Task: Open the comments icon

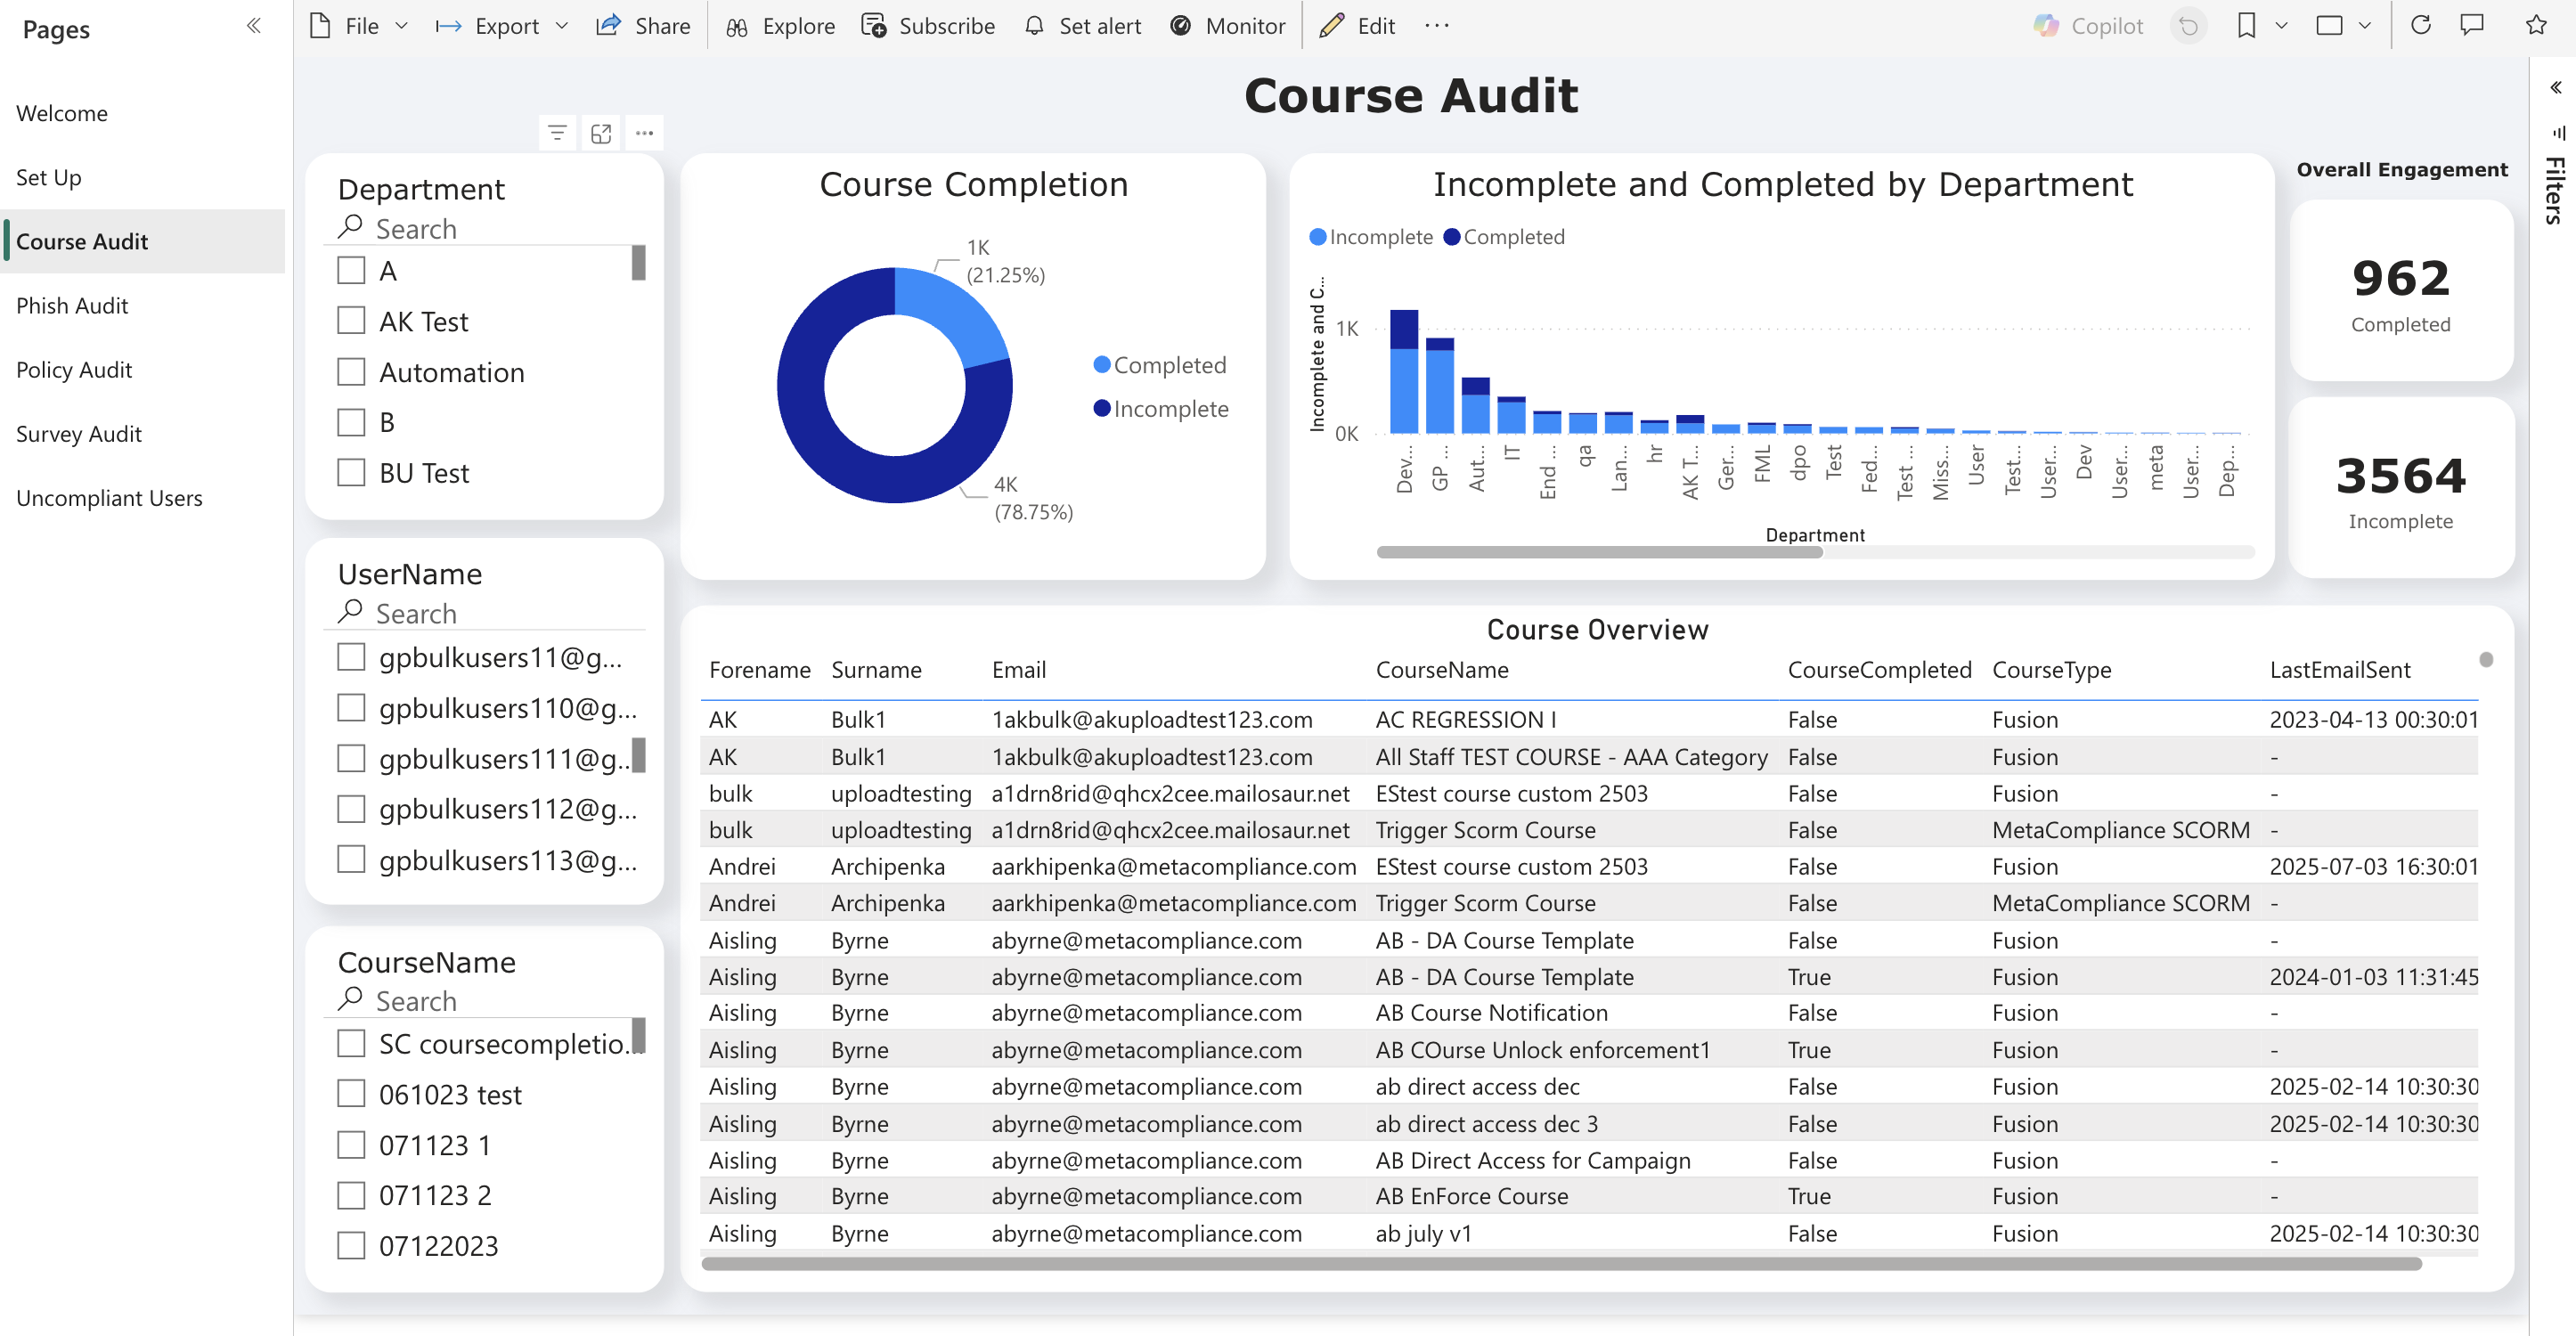Action: tap(2472, 26)
